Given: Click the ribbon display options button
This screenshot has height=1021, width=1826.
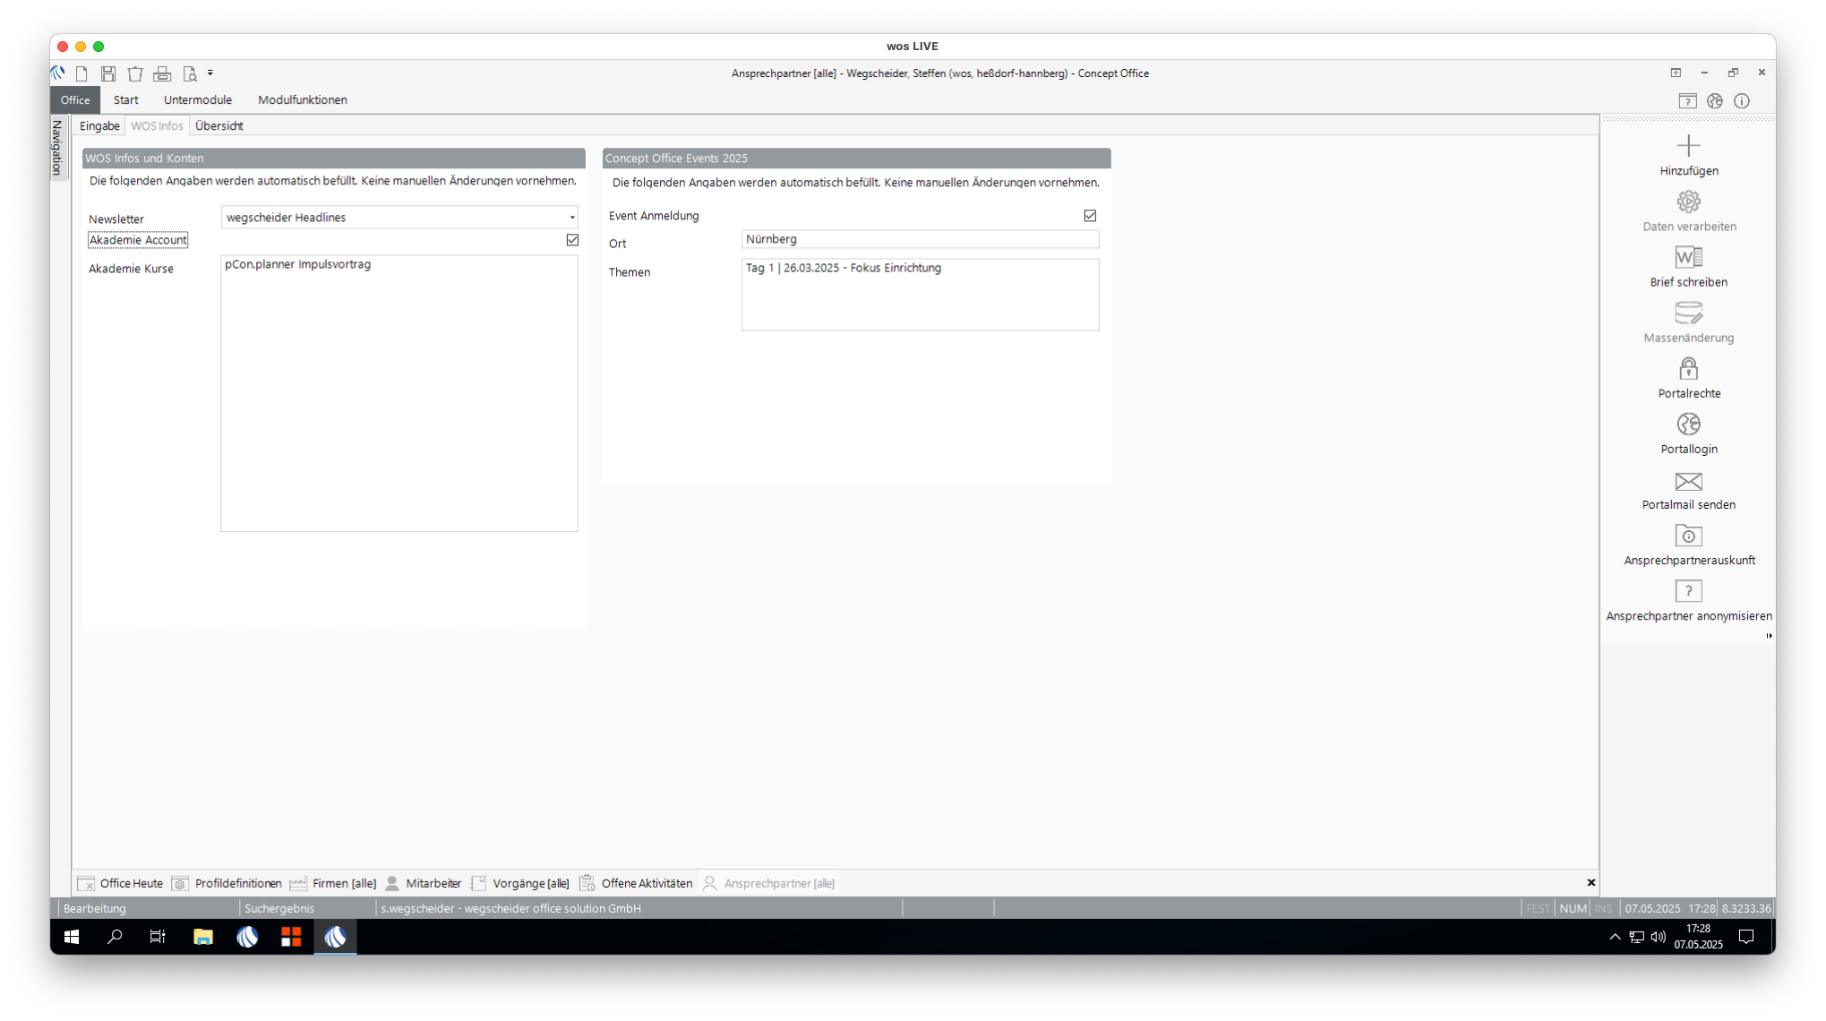Looking at the screenshot, I should tap(1676, 73).
